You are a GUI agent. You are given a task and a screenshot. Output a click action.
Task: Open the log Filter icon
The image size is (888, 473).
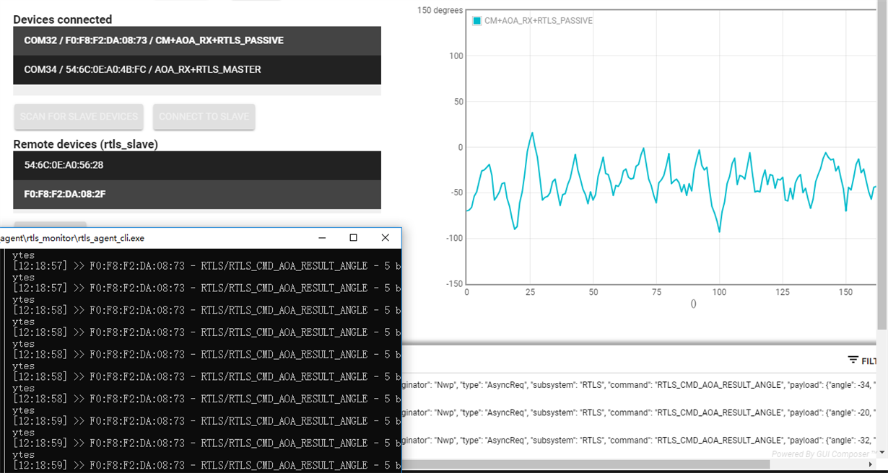click(853, 360)
